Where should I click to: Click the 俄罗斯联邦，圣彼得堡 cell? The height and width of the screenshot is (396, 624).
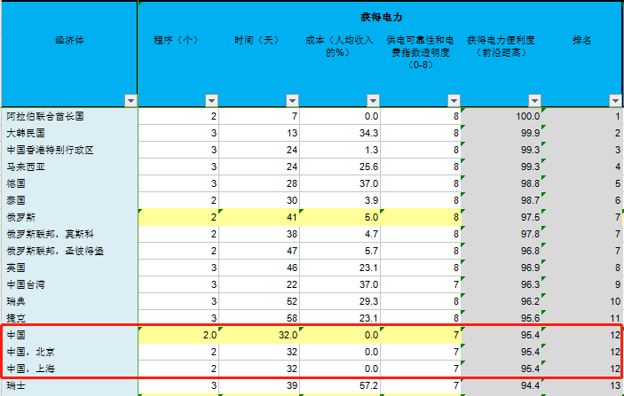(x=69, y=251)
